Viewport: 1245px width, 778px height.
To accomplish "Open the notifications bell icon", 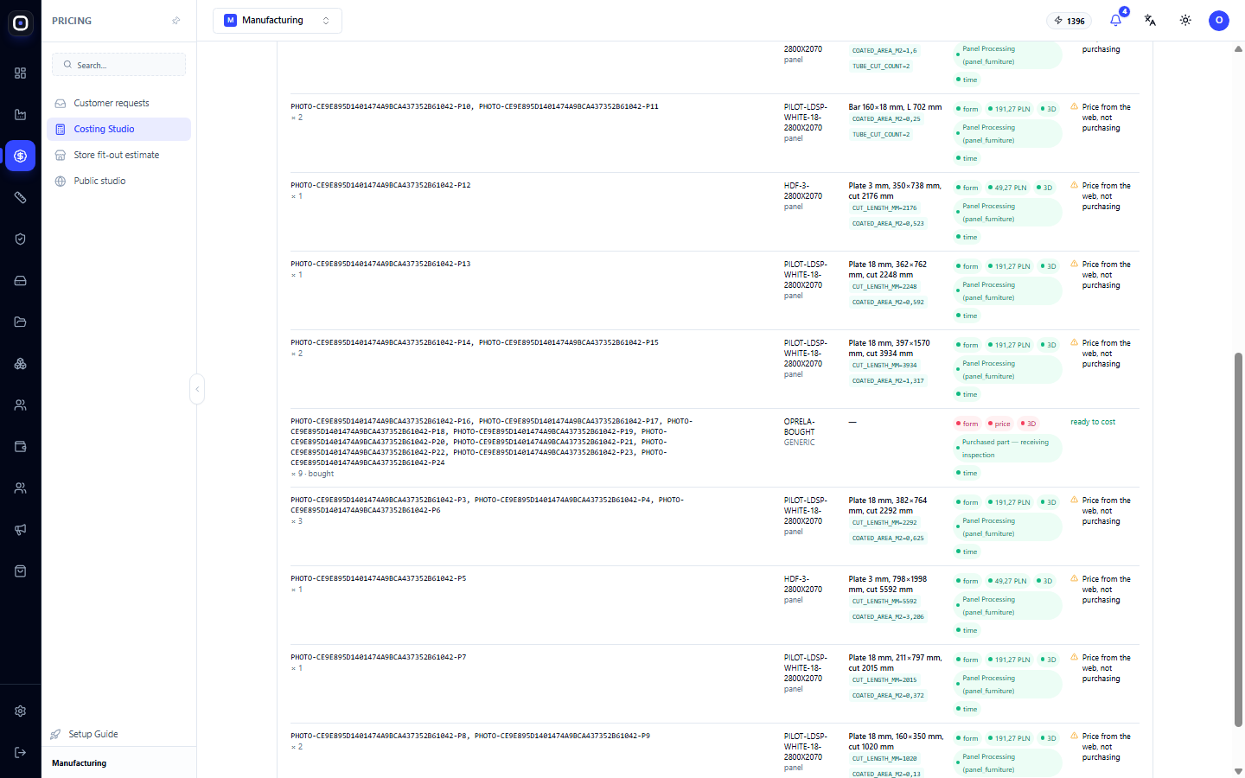I will coord(1115,20).
